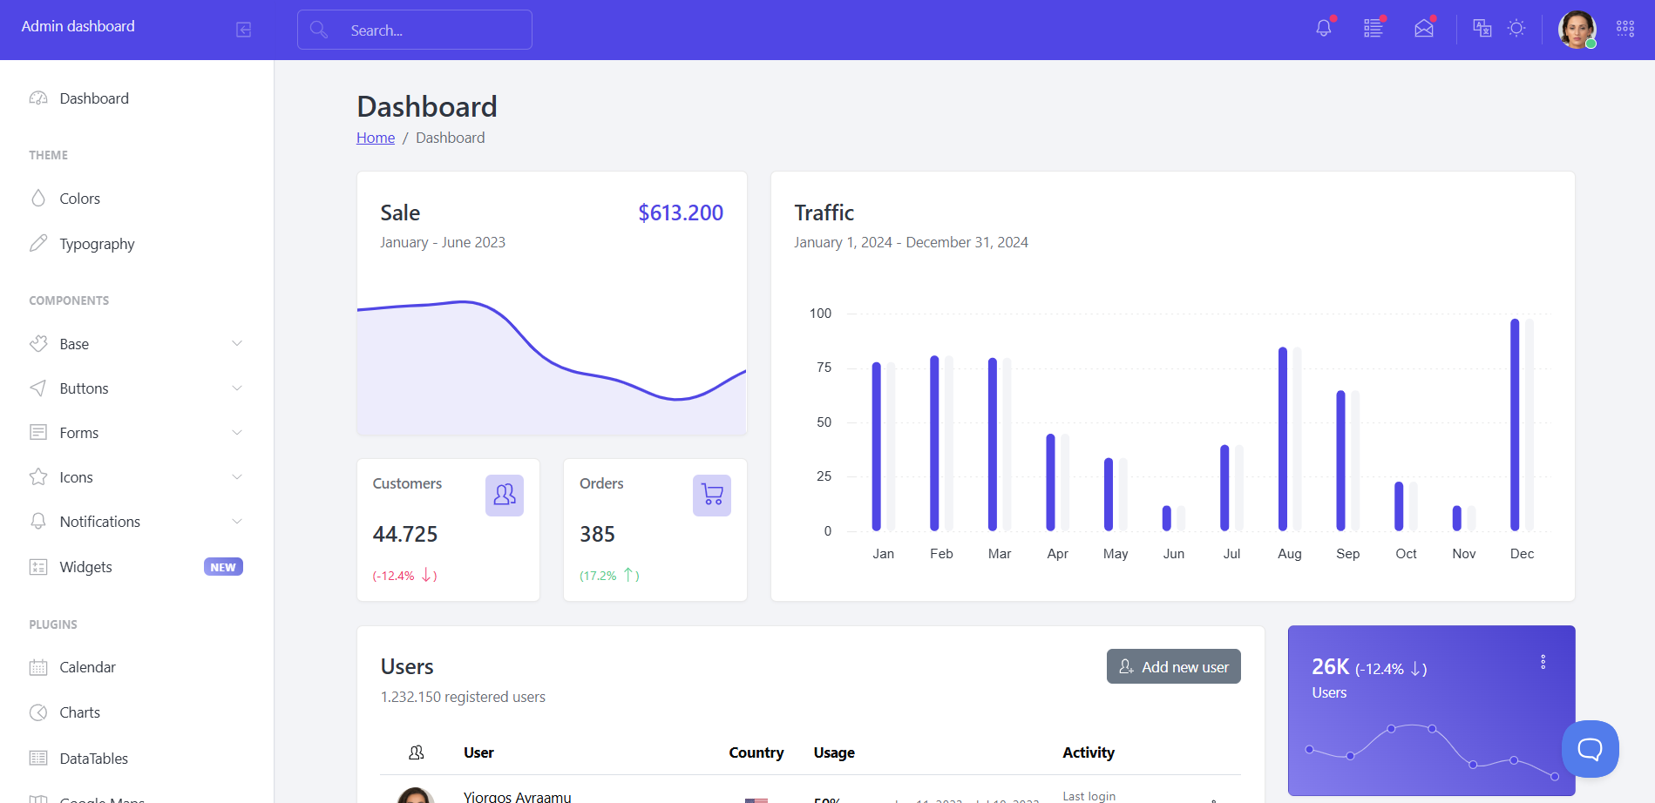Expand the Buttons section in sidebar
The width and height of the screenshot is (1655, 803).
click(84, 388)
